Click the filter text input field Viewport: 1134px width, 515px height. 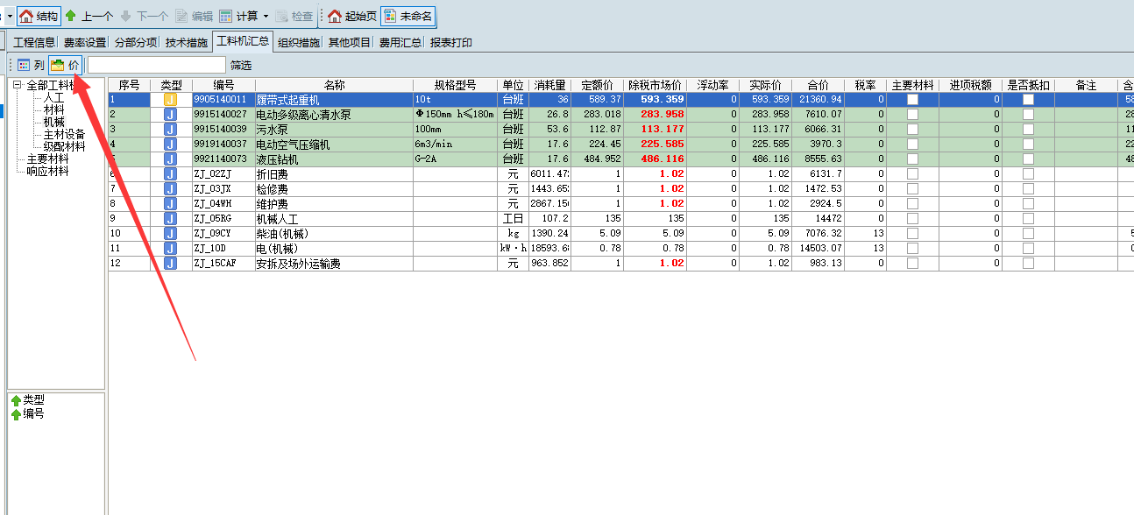pyautogui.click(x=156, y=65)
